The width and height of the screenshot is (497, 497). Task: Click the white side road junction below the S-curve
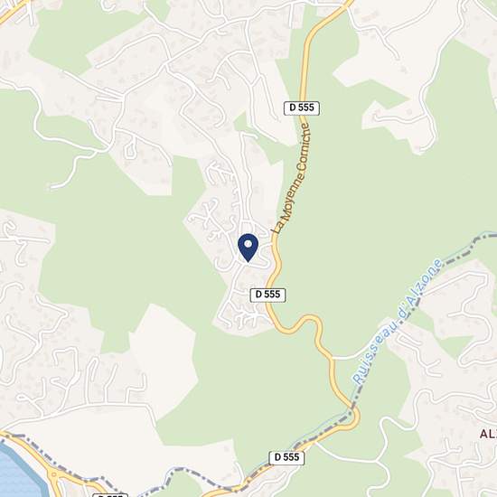(x=333, y=358)
